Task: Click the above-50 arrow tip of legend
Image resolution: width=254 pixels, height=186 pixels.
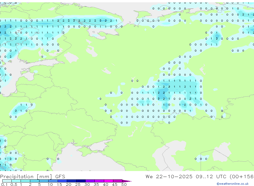Action: coord(127,181)
